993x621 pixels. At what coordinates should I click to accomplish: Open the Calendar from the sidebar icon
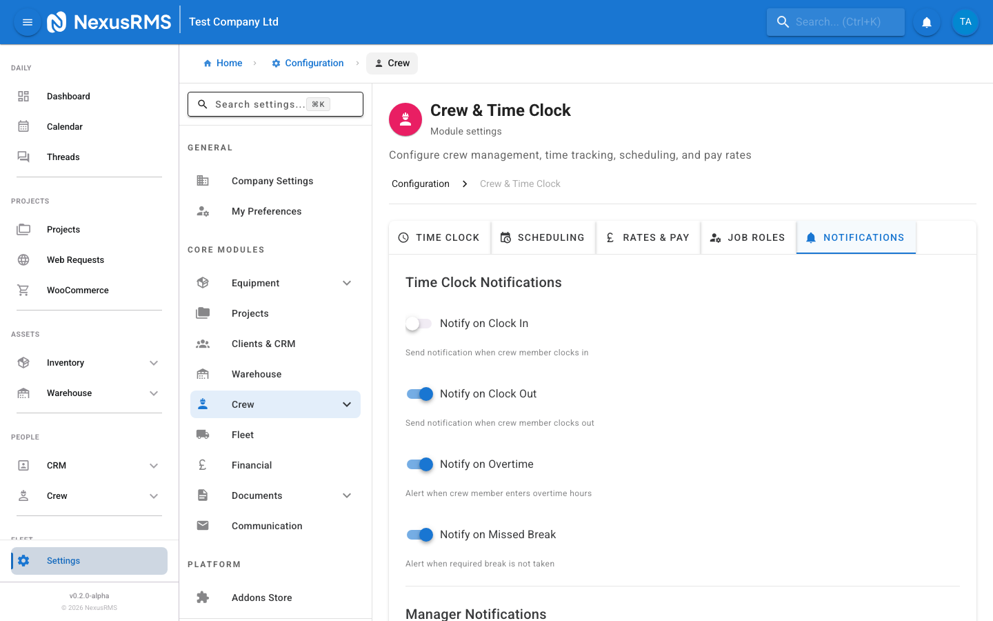point(23,126)
